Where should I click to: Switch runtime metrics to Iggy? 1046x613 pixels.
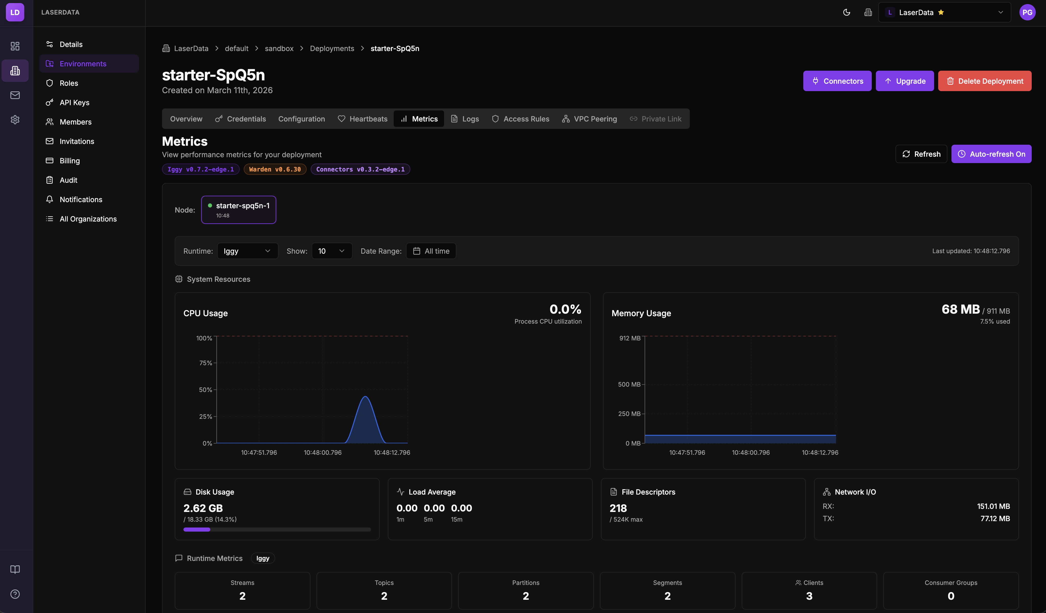coord(262,558)
